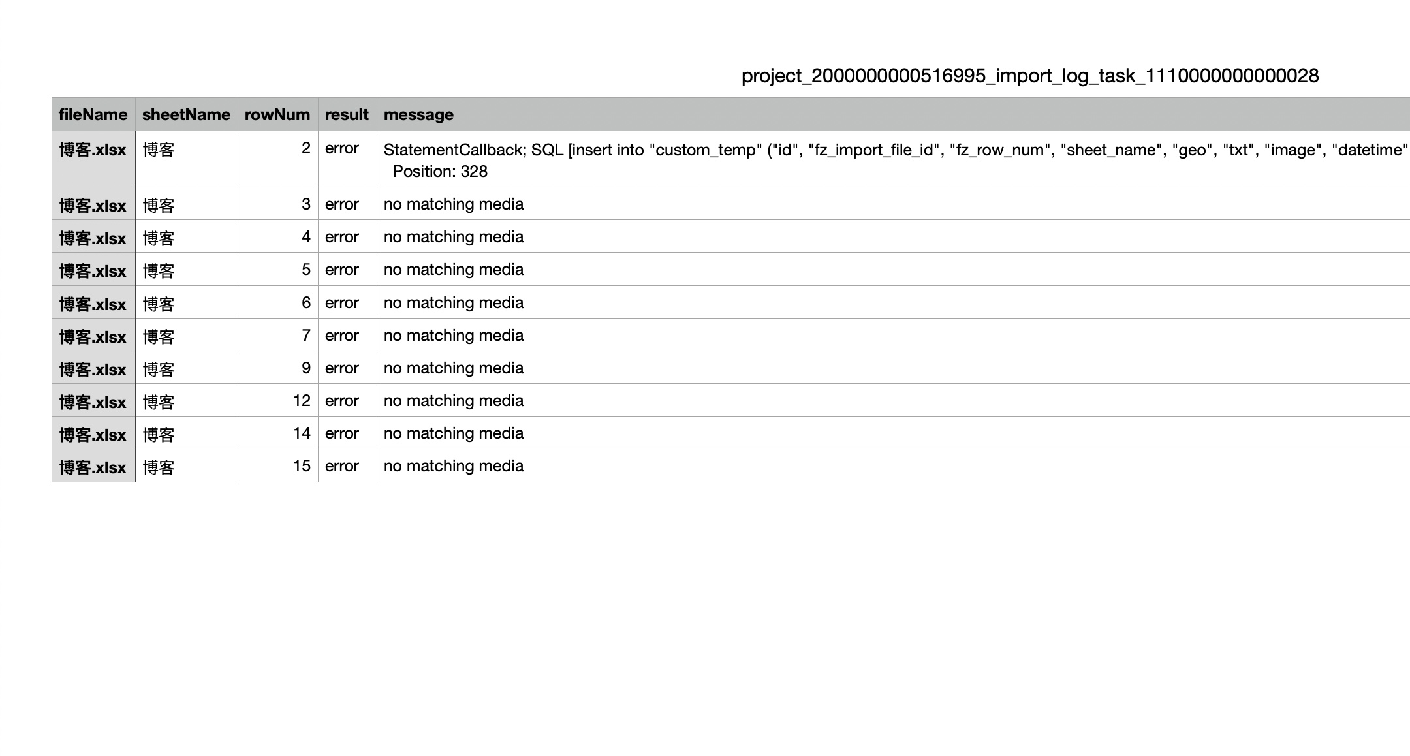Click the rowNum cell containing 2
The height and width of the screenshot is (756, 1410).
277,159
